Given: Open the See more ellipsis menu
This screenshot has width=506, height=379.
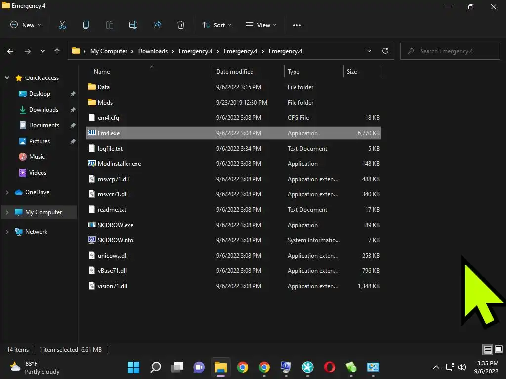Looking at the screenshot, I should (297, 25).
